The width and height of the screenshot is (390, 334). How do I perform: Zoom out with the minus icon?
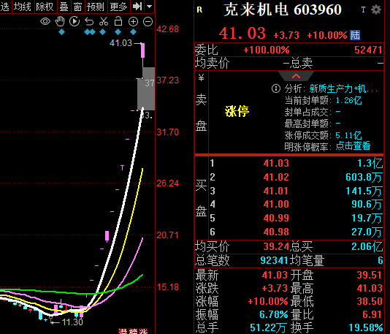point(148,22)
